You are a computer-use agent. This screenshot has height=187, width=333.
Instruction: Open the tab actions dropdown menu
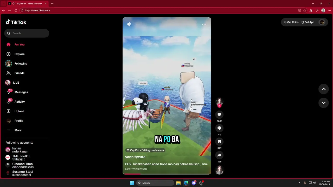[3, 4]
